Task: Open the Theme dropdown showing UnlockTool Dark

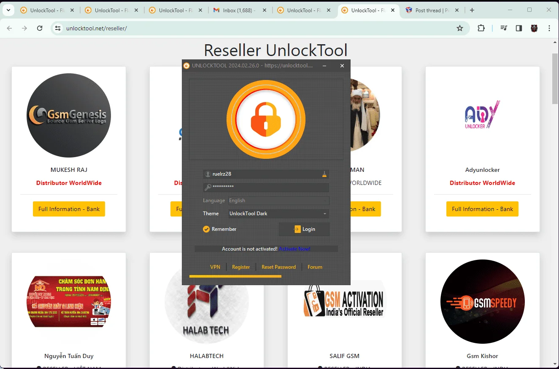Action: [x=278, y=214]
